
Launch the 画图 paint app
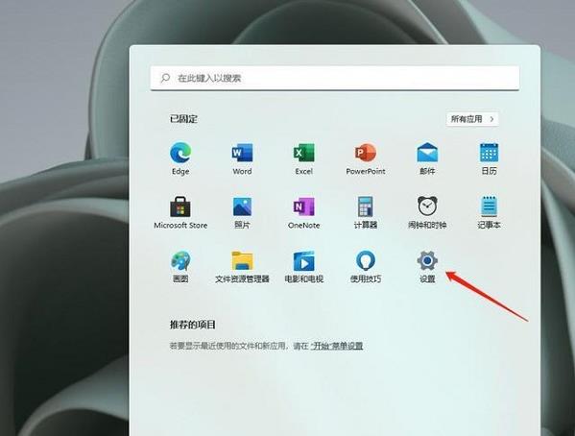pos(180,266)
